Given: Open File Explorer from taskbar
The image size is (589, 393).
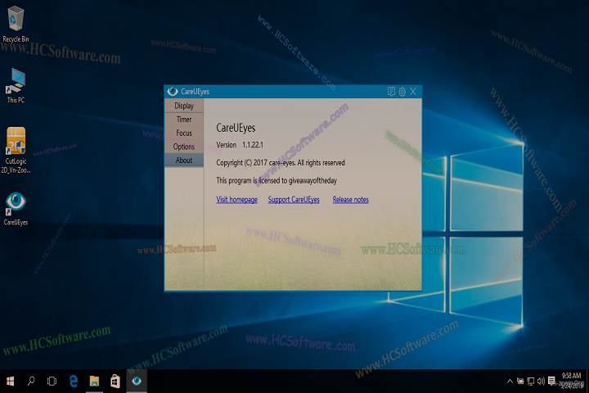Looking at the screenshot, I should pyautogui.click(x=94, y=382).
